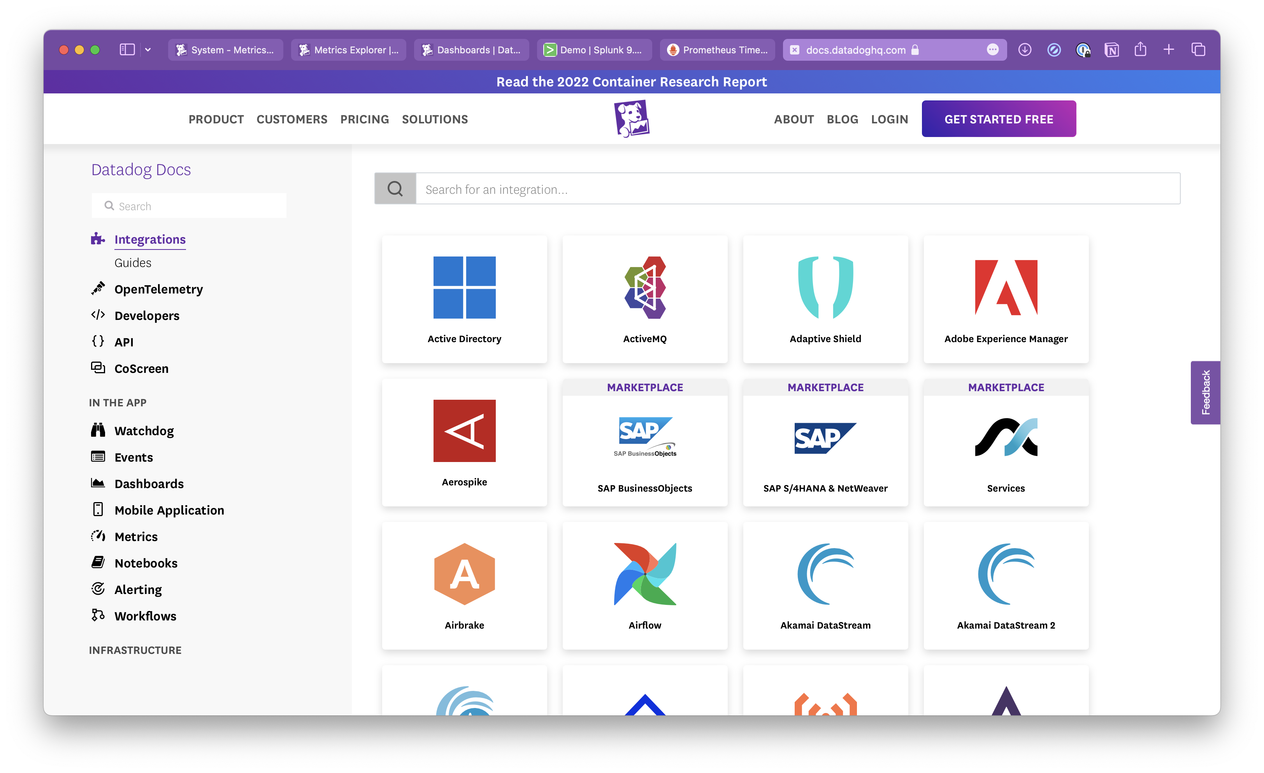The width and height of the screenshot is (1264, 773).
Task: Click the Alerting target icon
Action: tap(98, 589)
